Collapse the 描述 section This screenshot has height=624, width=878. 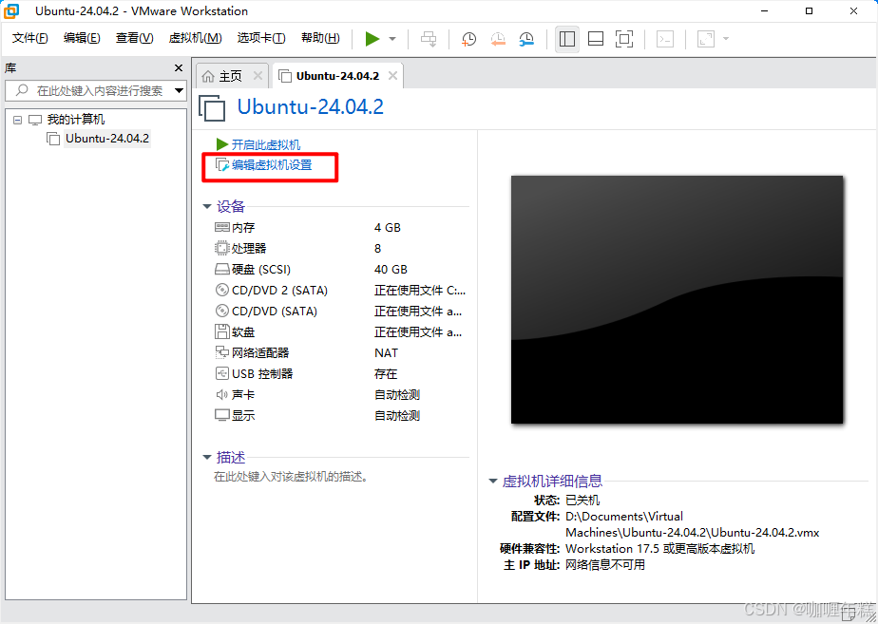207,458
